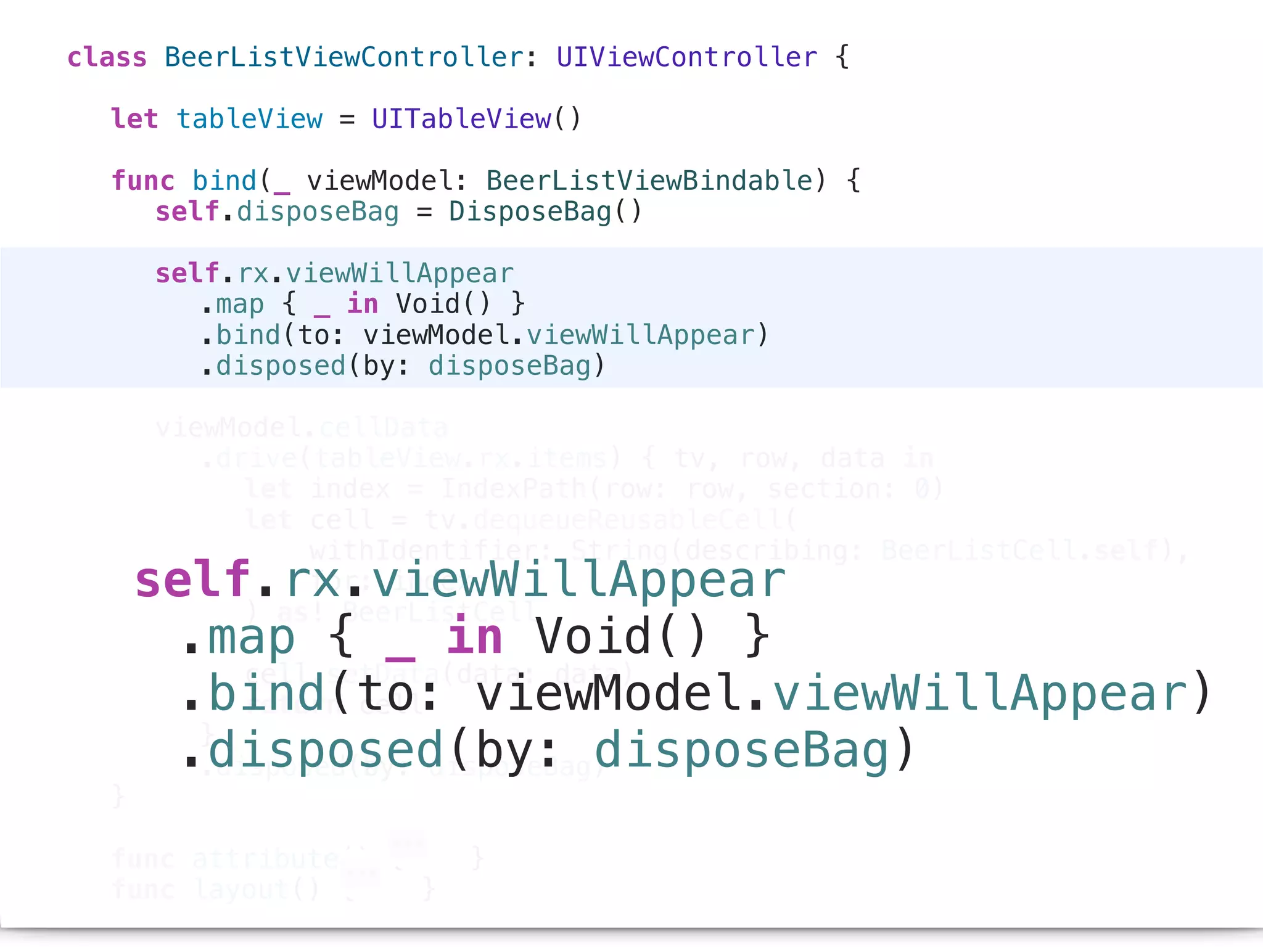Image resolution: width=1263 pixels, height=947 pixels.
Task: Select the class name BeerListViewController
Action: tap(344, 57)
